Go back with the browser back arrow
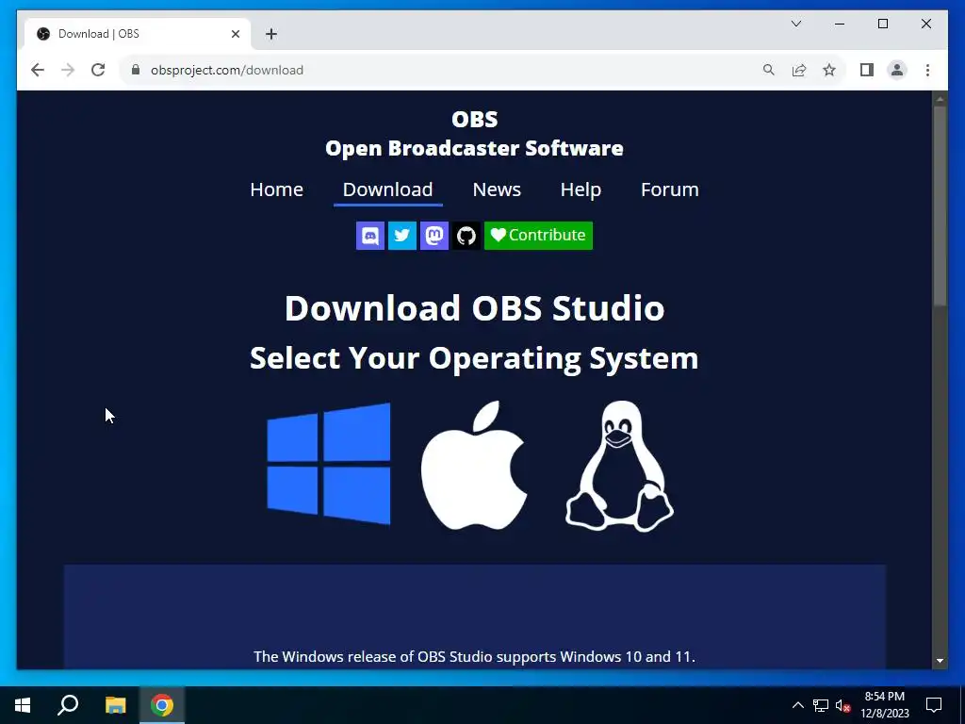965x724 pixels. click(38, 70)
